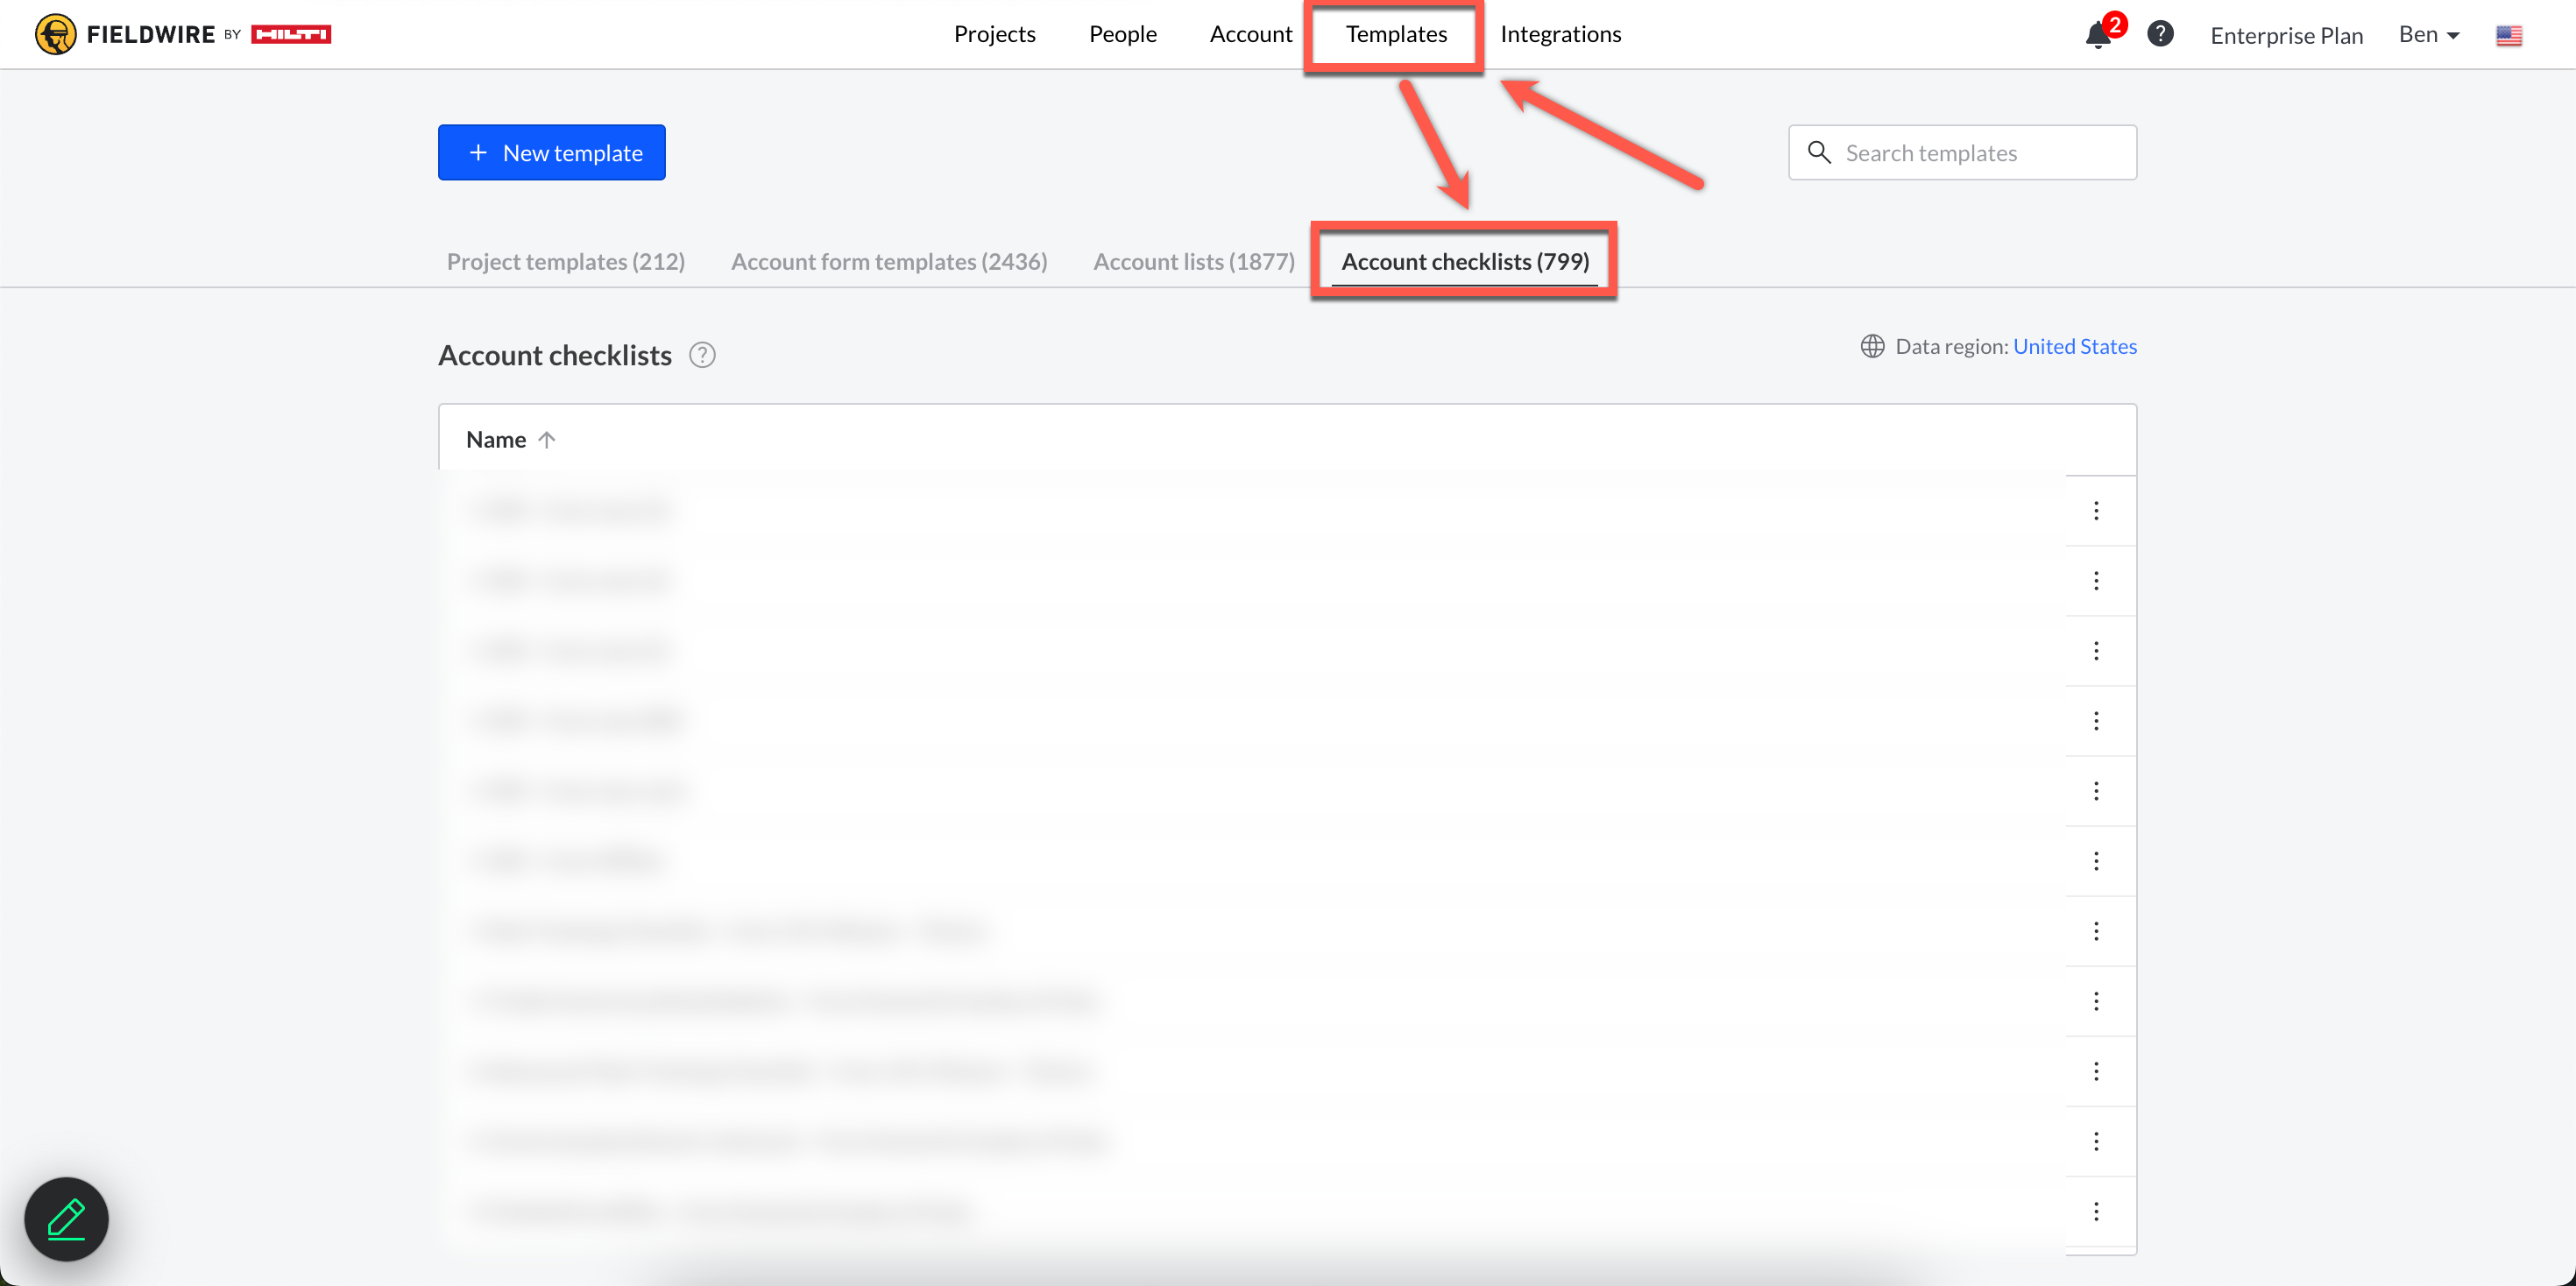Click the United States data region link

pos(2074,346)
